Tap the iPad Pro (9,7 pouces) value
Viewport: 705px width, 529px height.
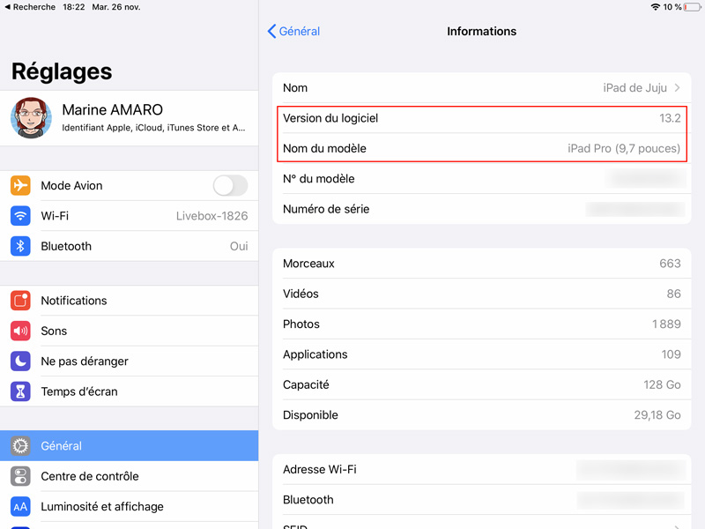tap(624, 148)
